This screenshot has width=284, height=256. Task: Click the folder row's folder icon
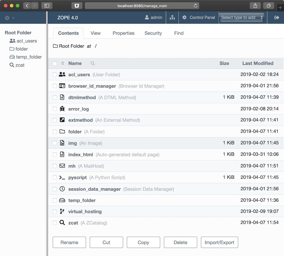(62, 131)
